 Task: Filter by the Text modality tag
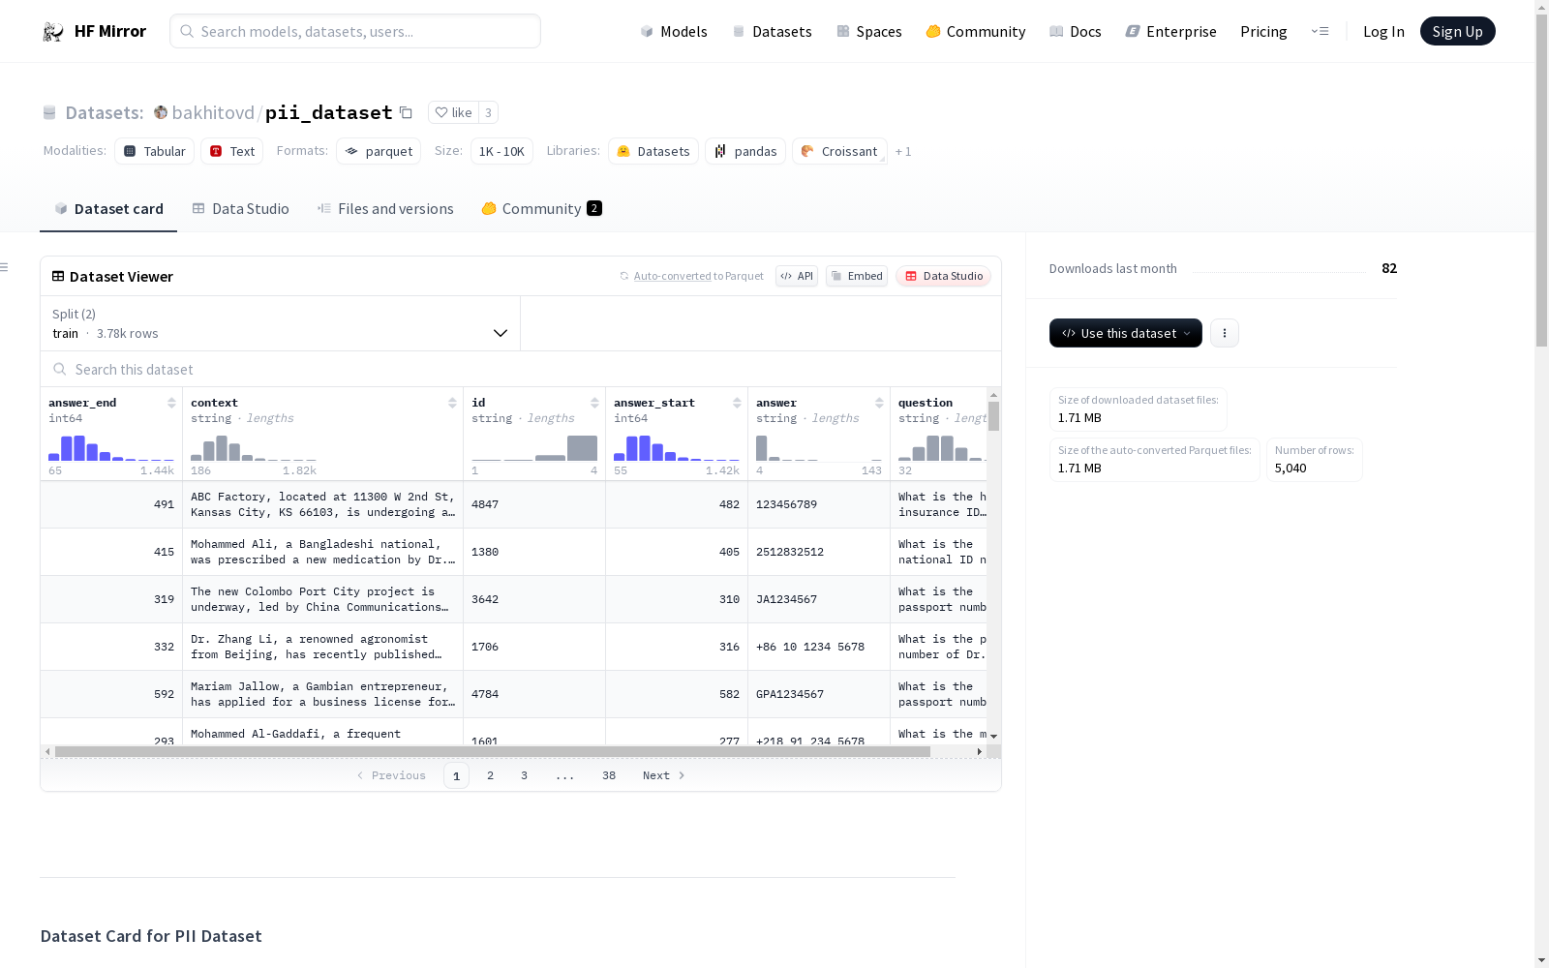point(232,151)
